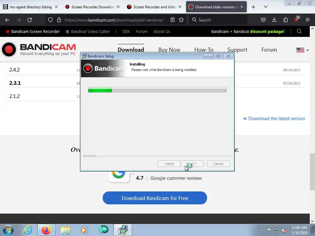The image size is (315, 236).
Task: Click the disabled Next button in Setup
Action: click(x=192, y=164)
